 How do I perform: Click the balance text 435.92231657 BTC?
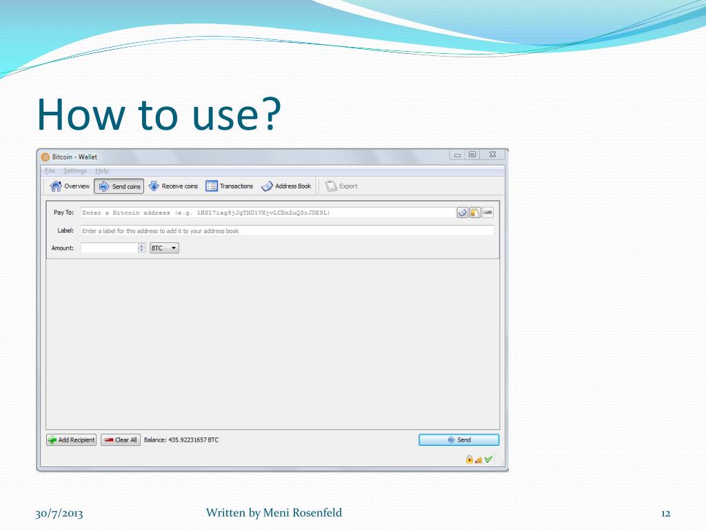pyautogui.click(x=193, y=440)
